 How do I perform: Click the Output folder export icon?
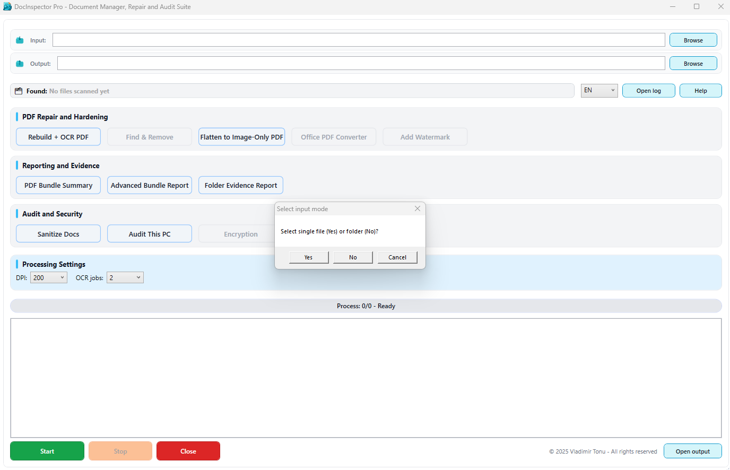tap(19, 63)
